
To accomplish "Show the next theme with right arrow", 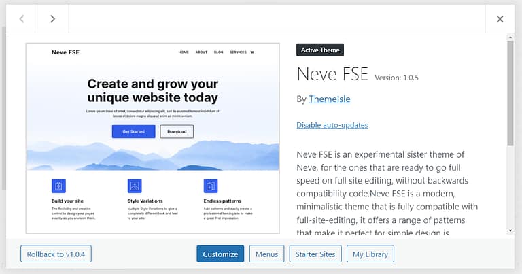I will (52, 19).
